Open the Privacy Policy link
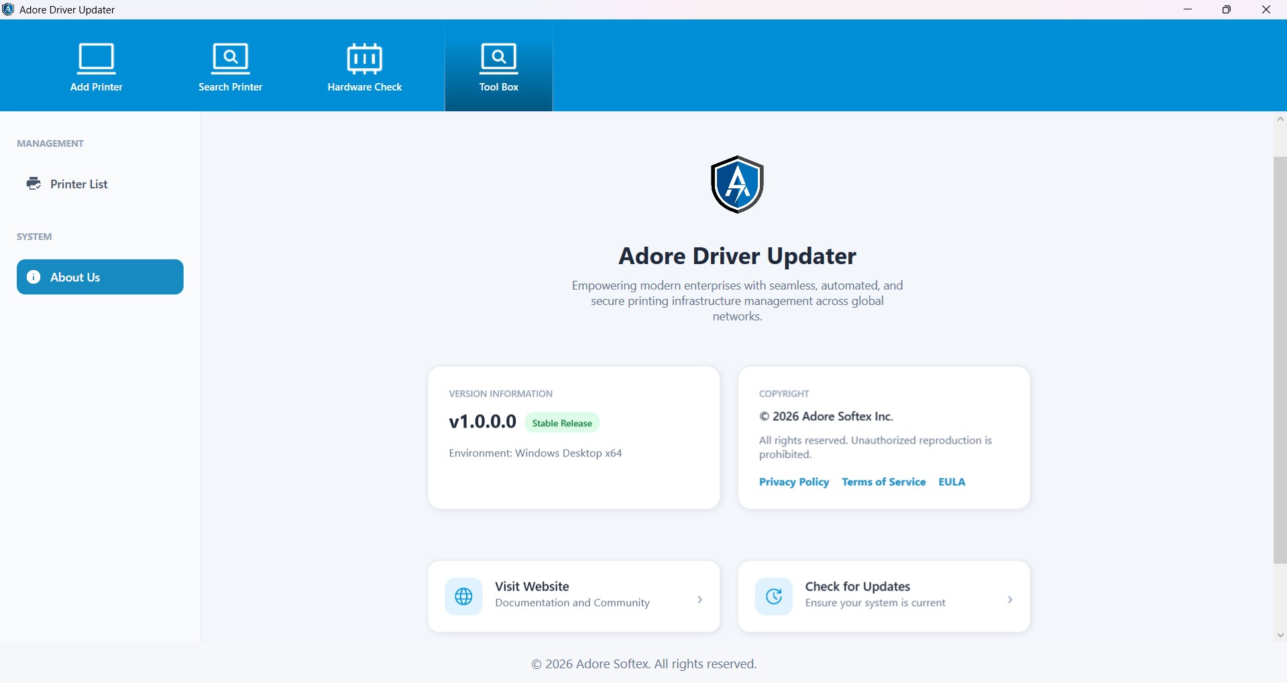Screen dimensions: 1287x683 [x=794, y=482]
